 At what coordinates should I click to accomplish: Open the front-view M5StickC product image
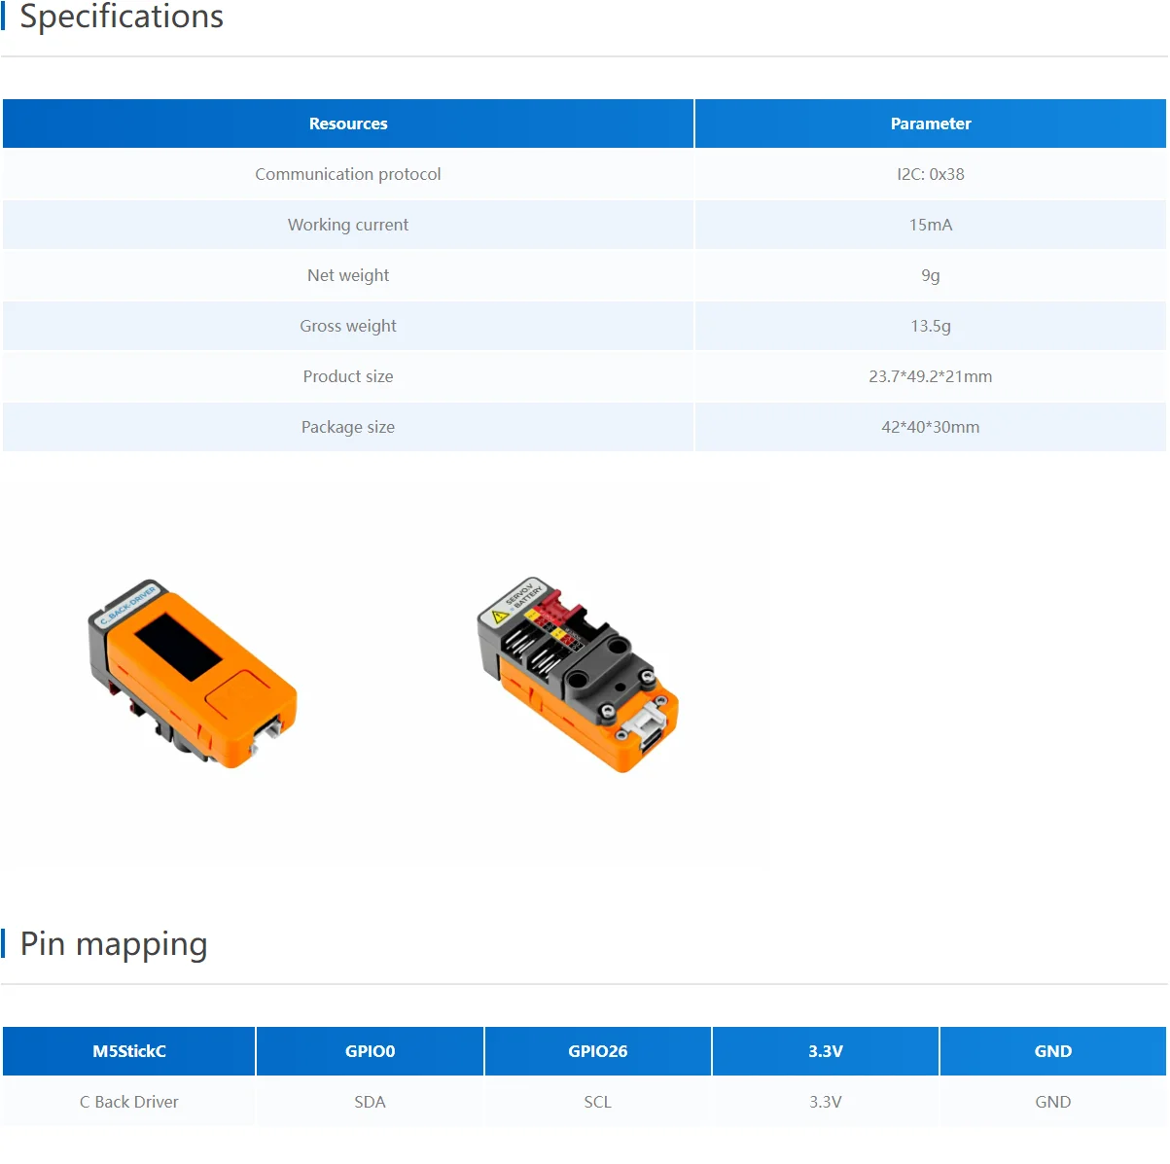(194, 674)
